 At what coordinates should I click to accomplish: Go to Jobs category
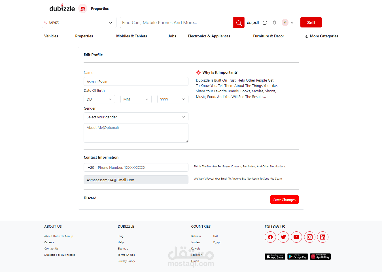point(172,36)
